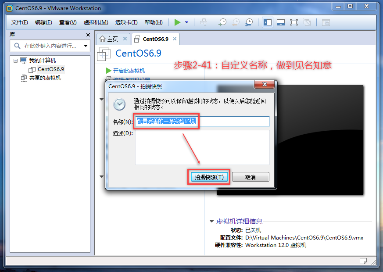Screen dimensions: 383x272
Task: Open the 帮助(H) menu
Action: [x=154, y=22]
